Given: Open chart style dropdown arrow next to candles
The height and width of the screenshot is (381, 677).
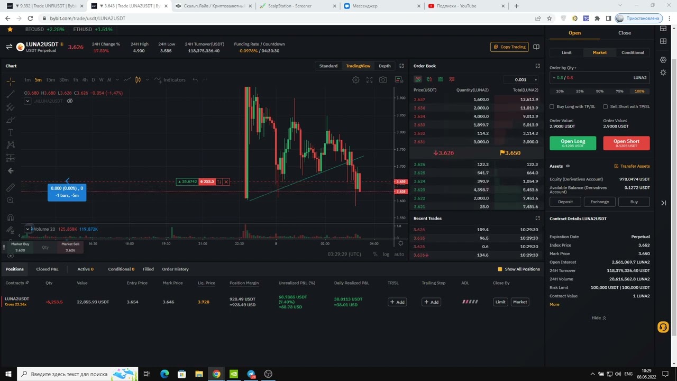Looking at the screenshot, I should 147,80.
